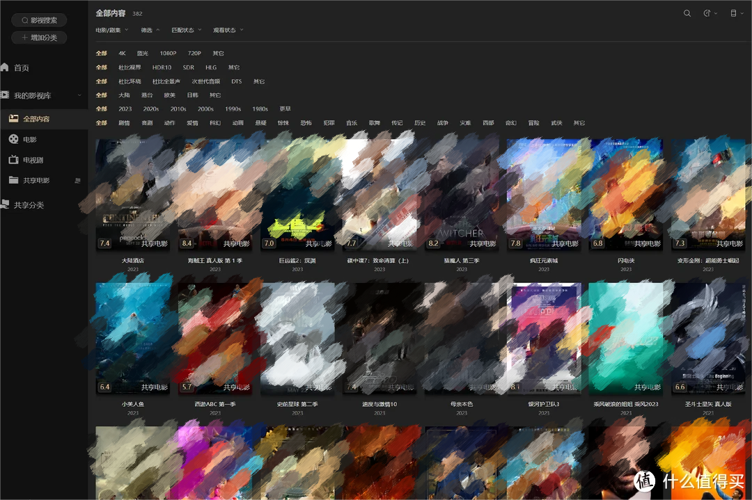This screenshot has height=500, width=752.
Task: Filter by 大陆 region
Action: click(x=124, y=95)
